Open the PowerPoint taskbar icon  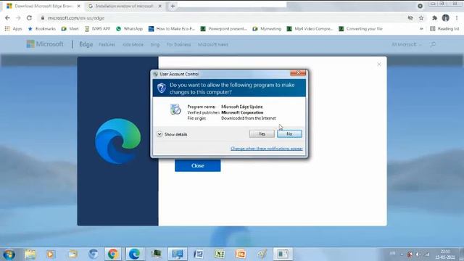(241, 254)
